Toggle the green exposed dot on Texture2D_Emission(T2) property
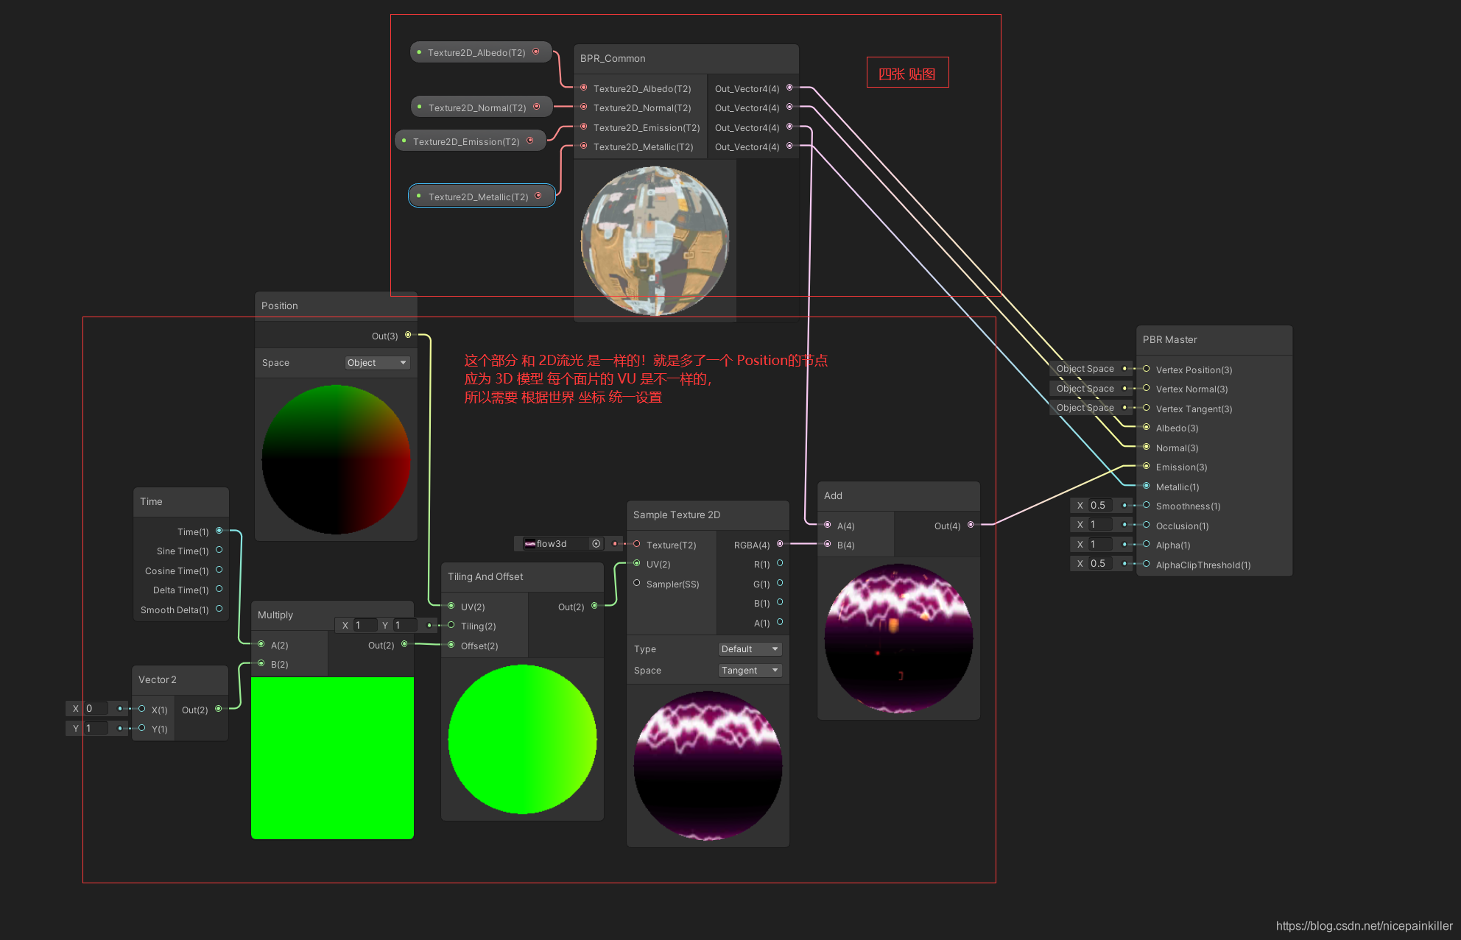This screenshot has height=940, width=1461. [403, 140]
